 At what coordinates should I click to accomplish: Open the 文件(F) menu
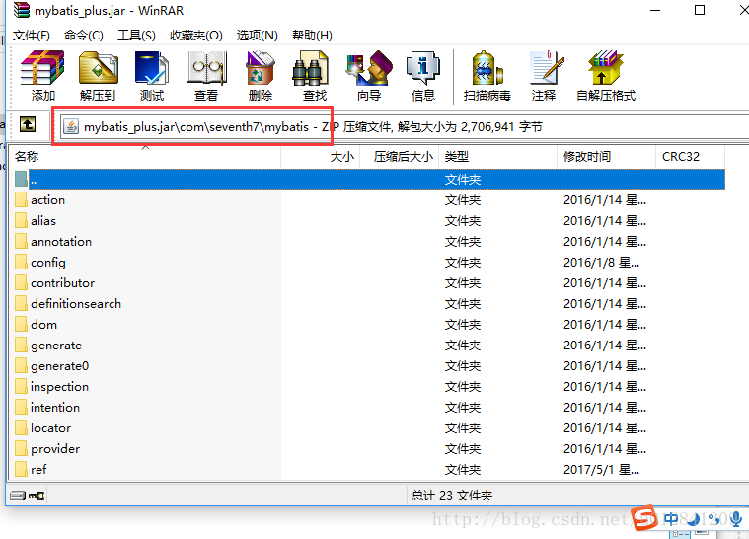click(31, 36)
